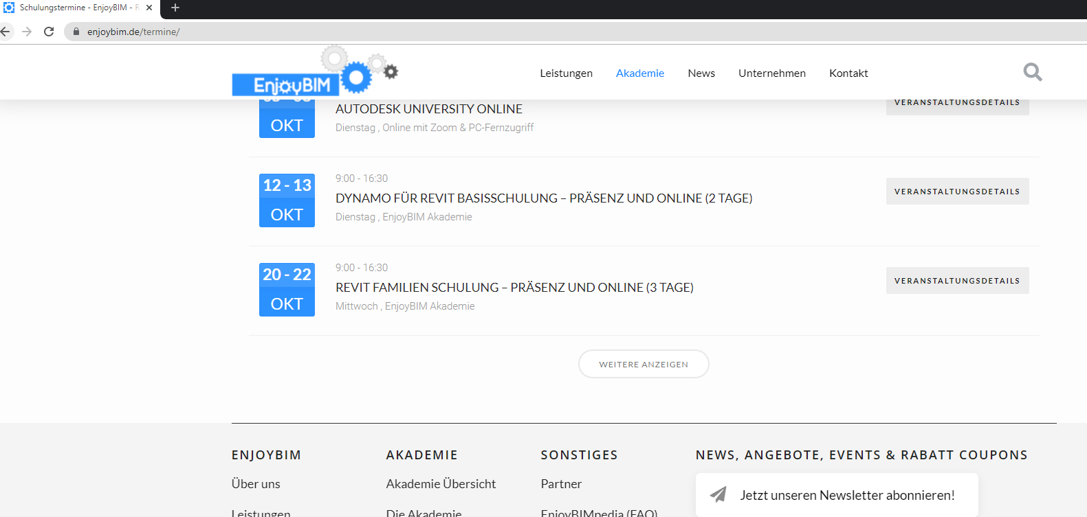
Task: Click 'Mittwoch , EnjoyBIM Akademie' text
Action: (405, 306)
